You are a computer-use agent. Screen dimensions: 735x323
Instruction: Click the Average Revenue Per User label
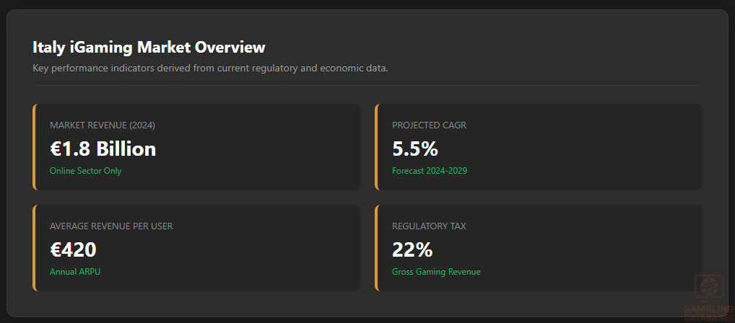111,226
